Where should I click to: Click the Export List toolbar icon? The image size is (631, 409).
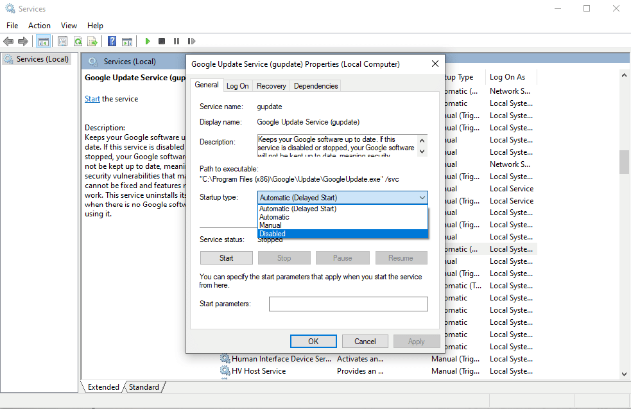point(92,41)
